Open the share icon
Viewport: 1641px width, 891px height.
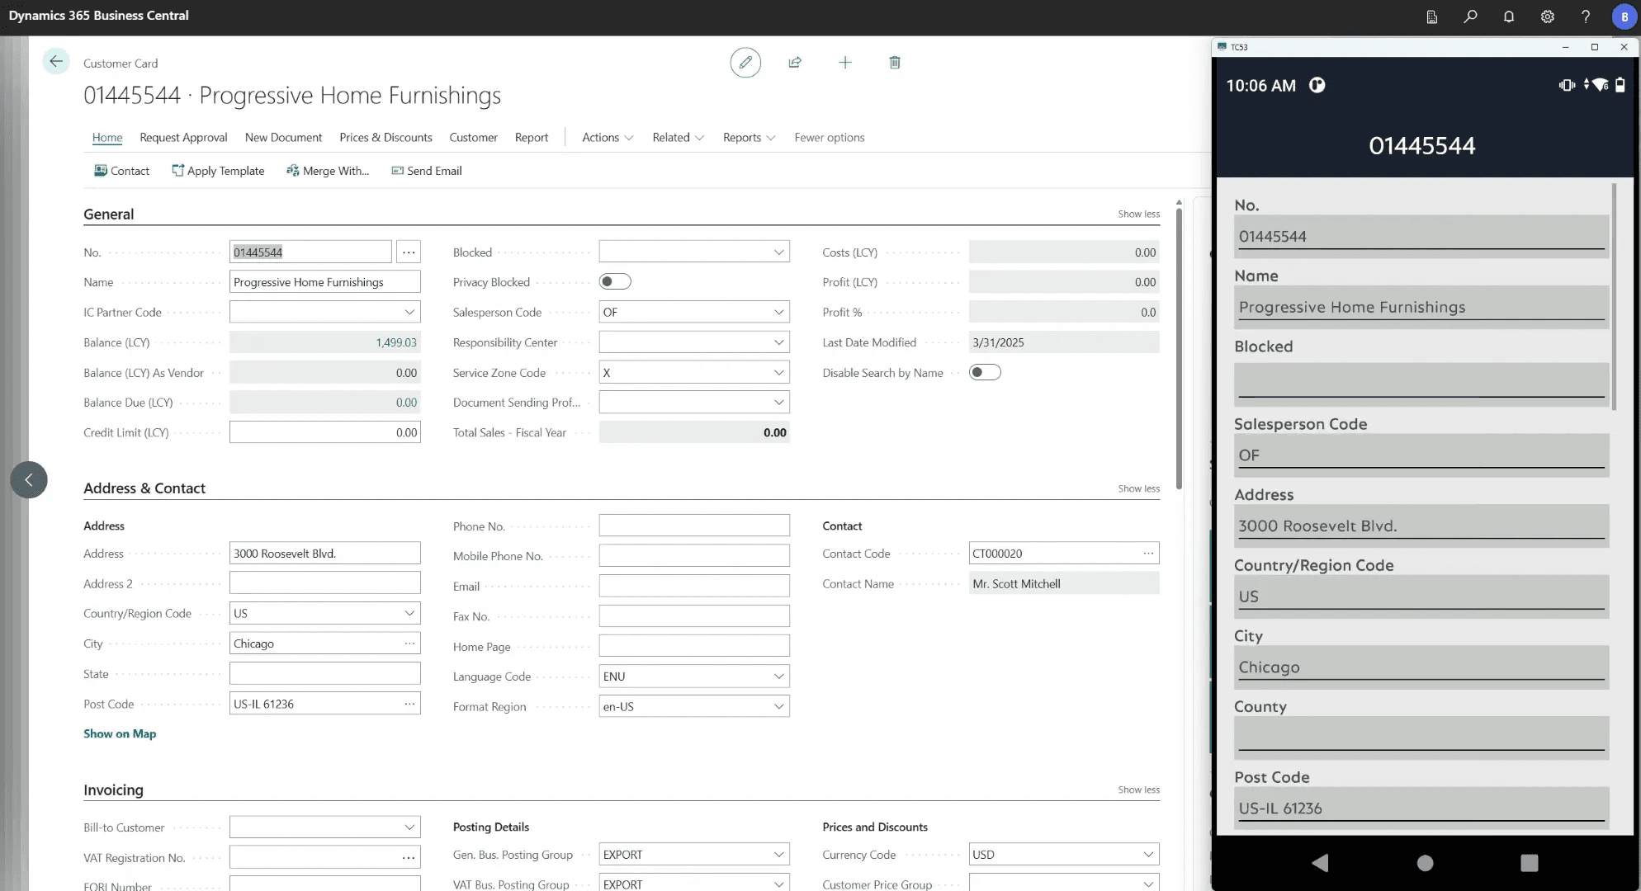[795, 63]
